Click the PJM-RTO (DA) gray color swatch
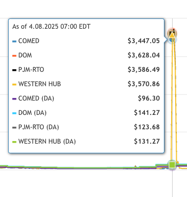This screenshot has width=187, height=197. click(x=14, y=128)
